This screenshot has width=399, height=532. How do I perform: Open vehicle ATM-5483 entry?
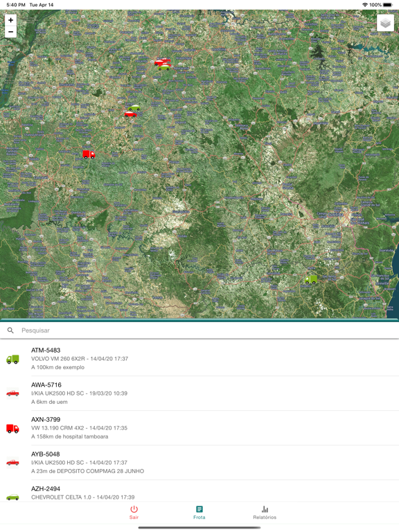tap(199, 359)
